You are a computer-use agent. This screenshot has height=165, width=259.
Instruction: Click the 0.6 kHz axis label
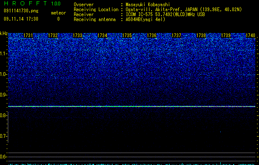[3, 157]
